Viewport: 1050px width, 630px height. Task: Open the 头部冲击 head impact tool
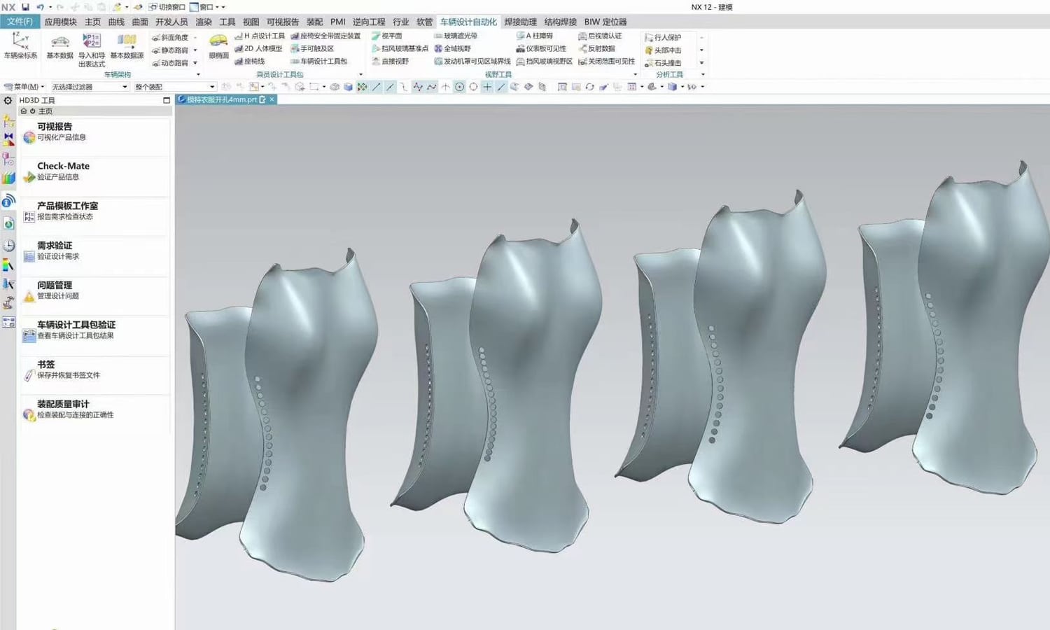click(x=663, y=50)
